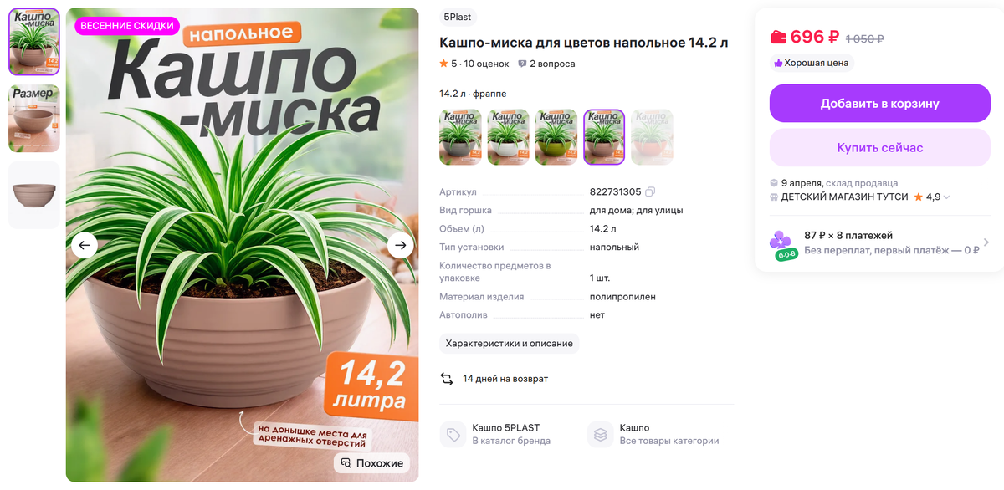Show the Размер dimensions thumbnail
This screenshot has height=490, width=1004.
[34, 118]
